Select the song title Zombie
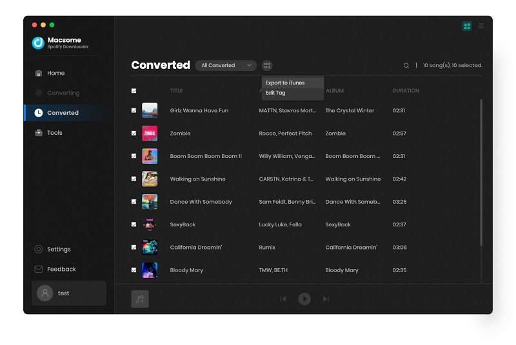The width and height of the screenshot is (516, 345). click(181, 133)
